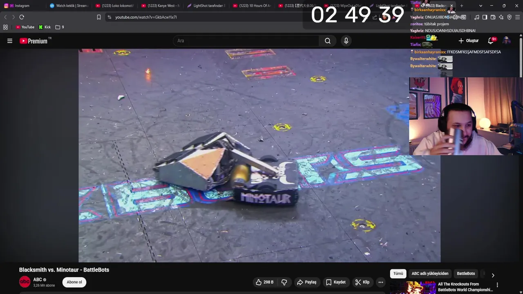The height and width of the screenshot is (294, 523).
Task: Reload the page with refresh icon
Action: click(x=22, y=17)
